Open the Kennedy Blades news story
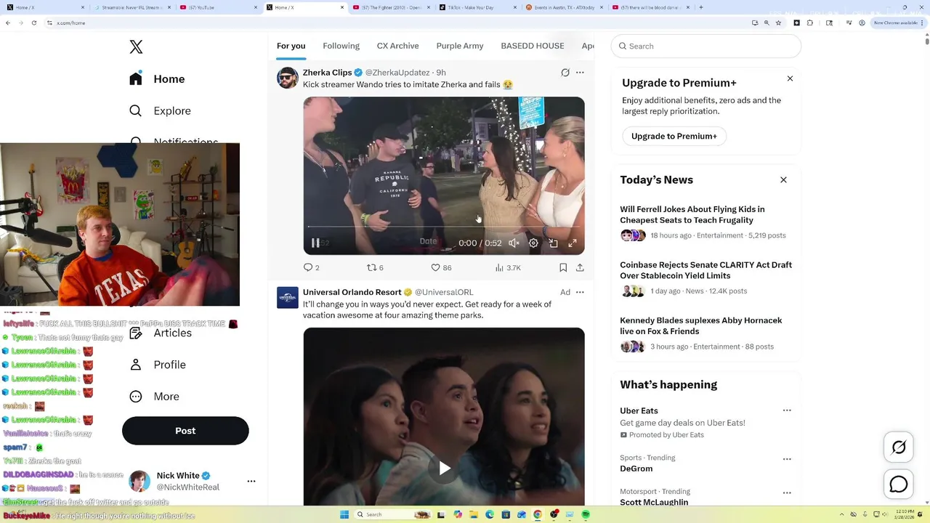Viewport: 930px width, 523px height. pyautogui.click(x=706, y=333)
